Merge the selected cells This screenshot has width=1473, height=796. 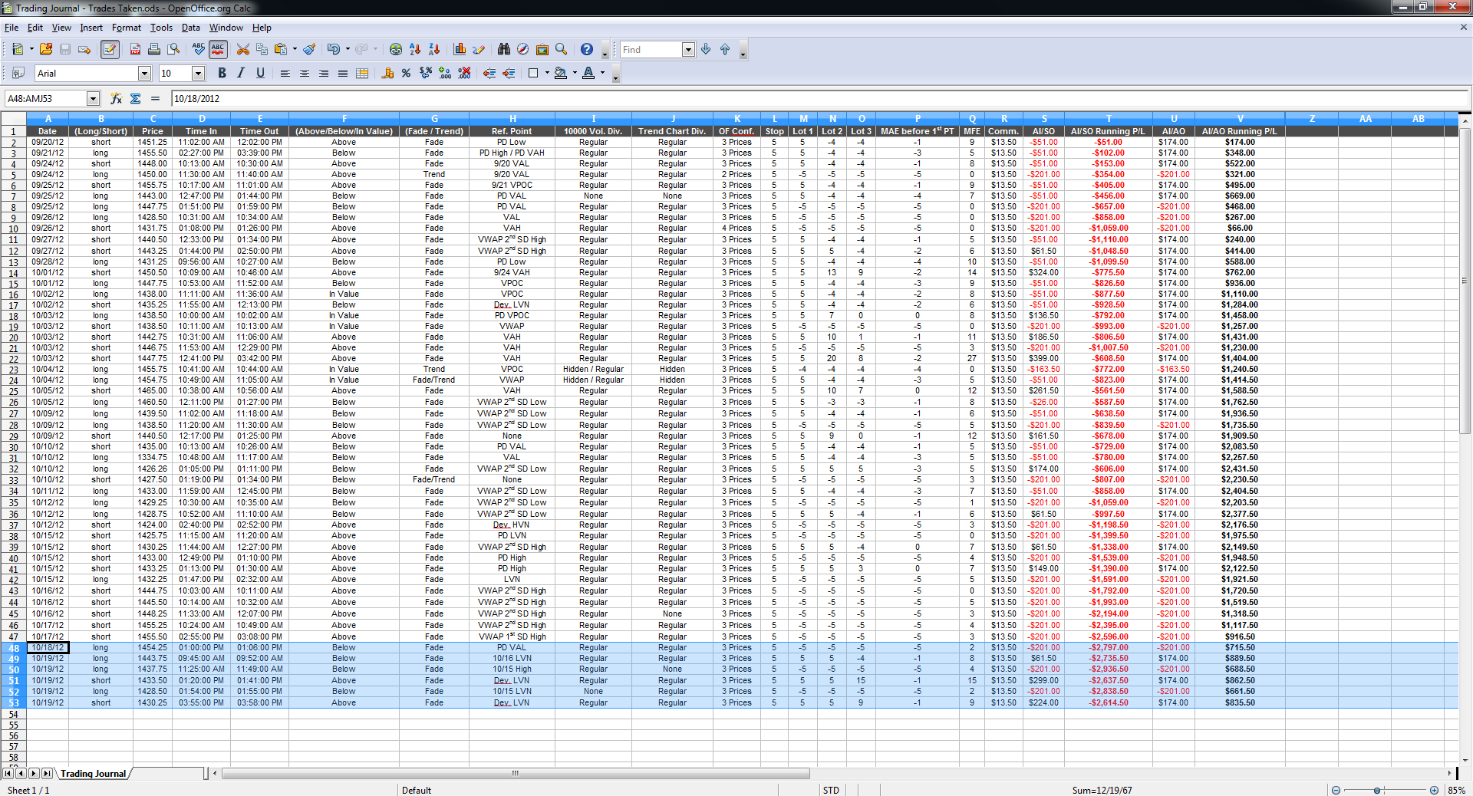[x=362, y=73]
